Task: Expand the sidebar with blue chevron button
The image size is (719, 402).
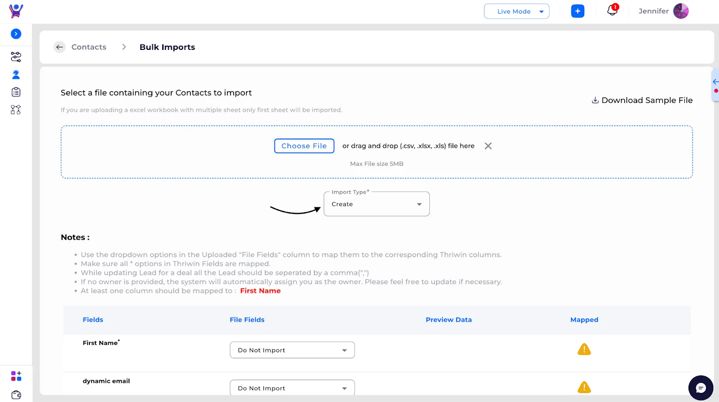Action: 16,34
